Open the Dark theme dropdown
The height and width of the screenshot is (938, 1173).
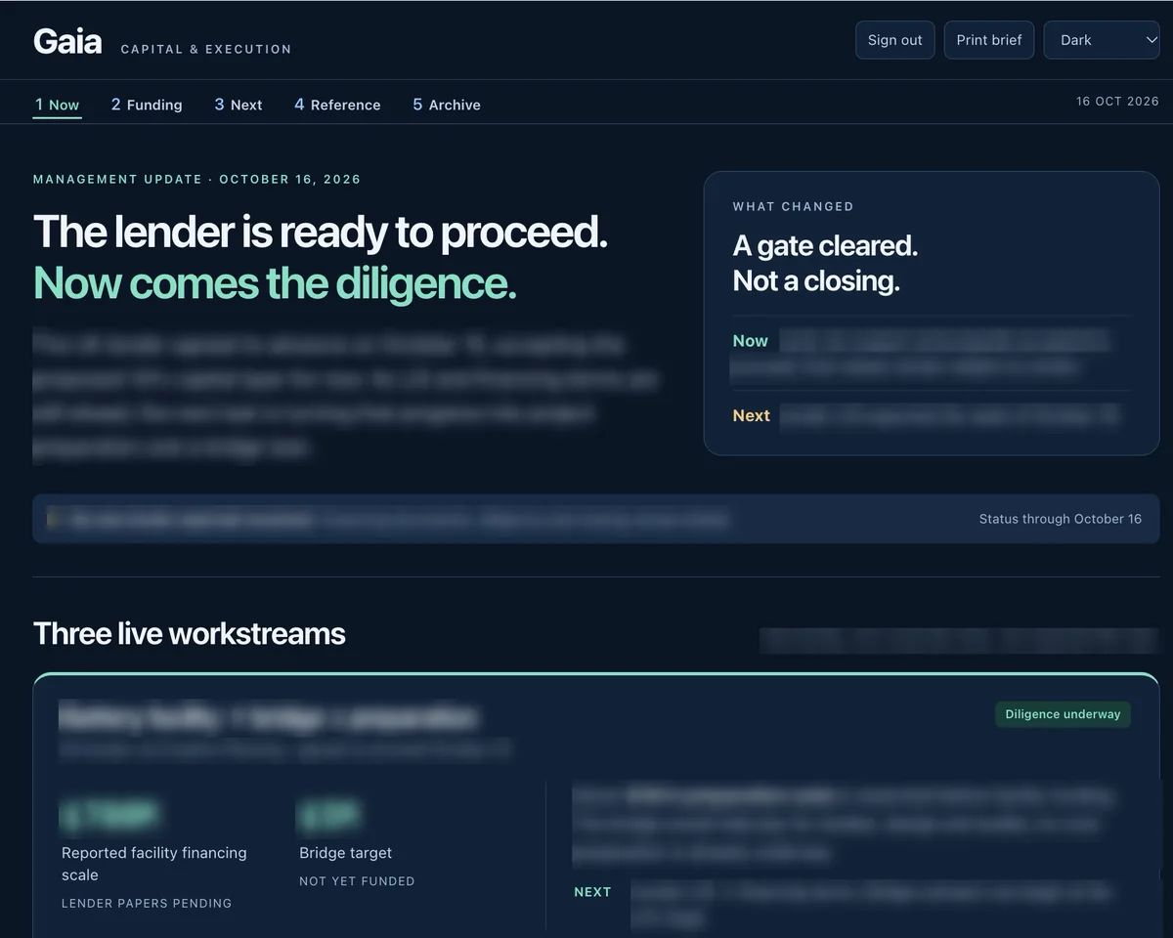1102,40
